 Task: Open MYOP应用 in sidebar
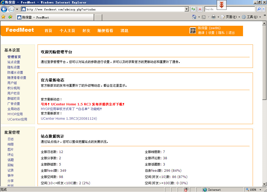tap(15, 114)
